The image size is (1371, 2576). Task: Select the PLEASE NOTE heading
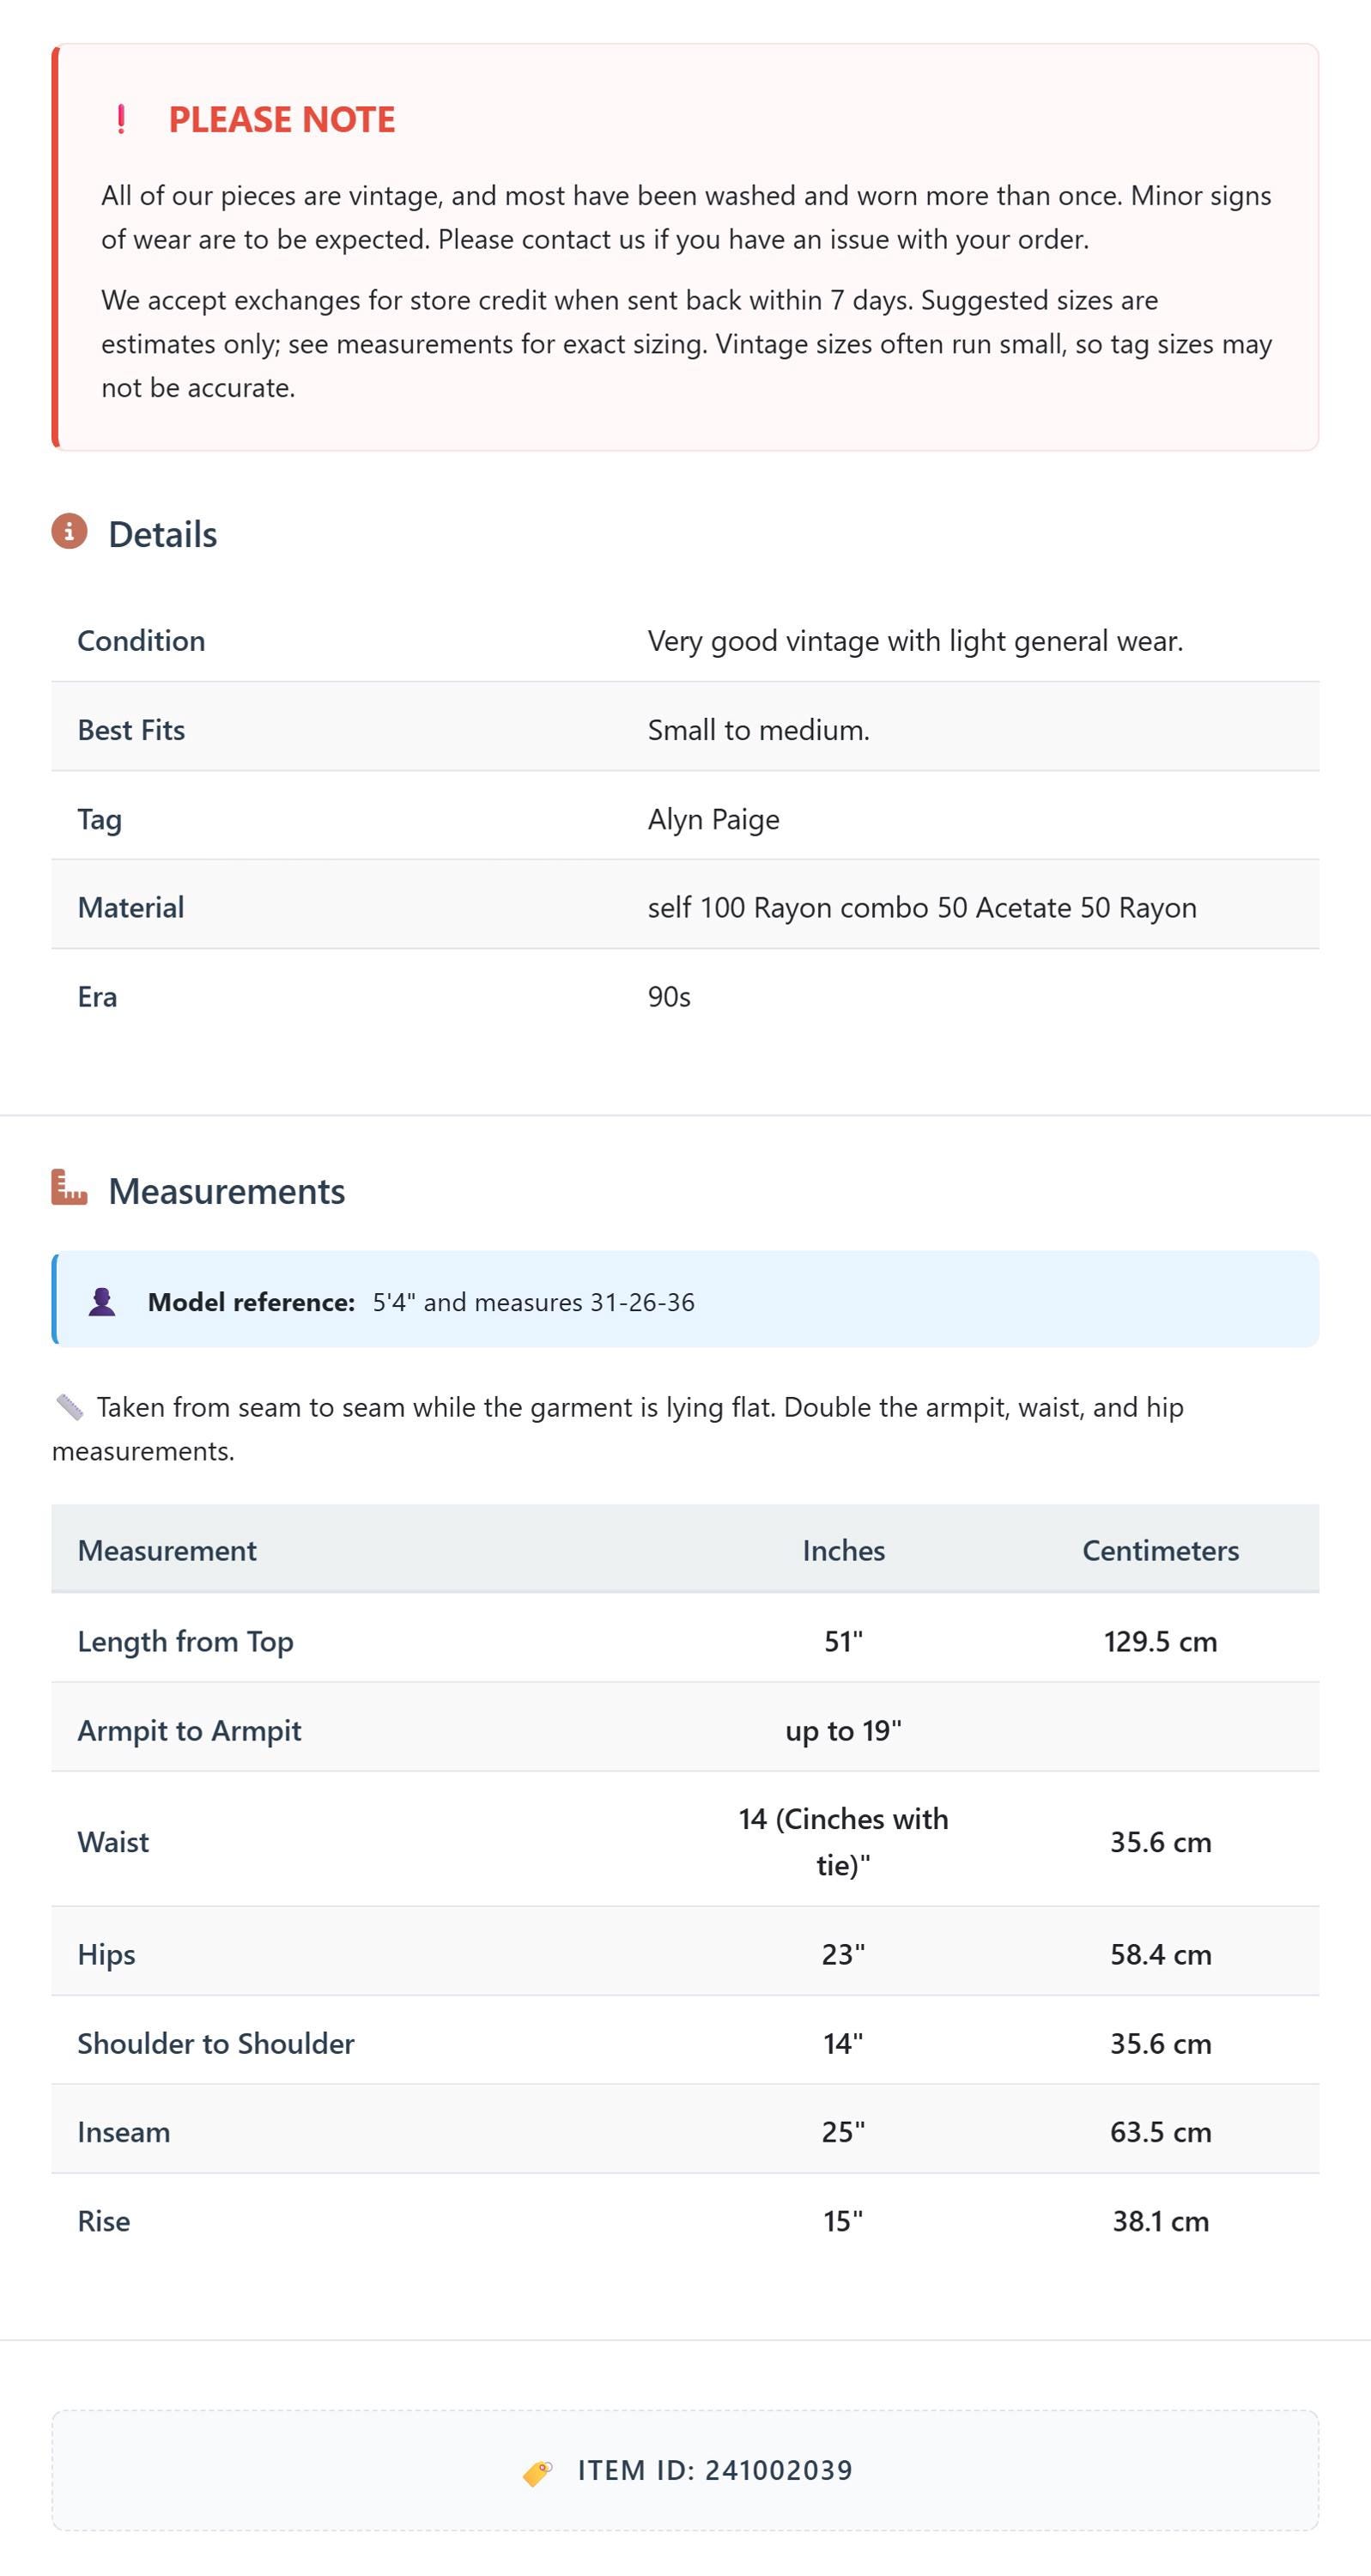pos(282,119)
